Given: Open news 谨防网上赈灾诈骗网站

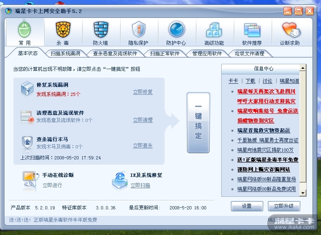Looking at the screenshot, I should [x=264, y=170].
